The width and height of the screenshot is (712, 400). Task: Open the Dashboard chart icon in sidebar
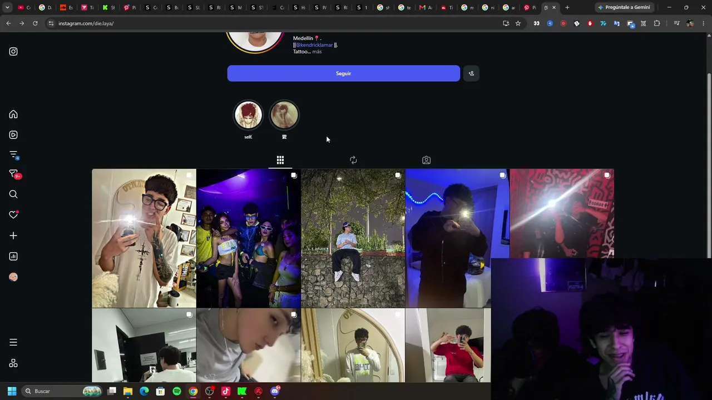(13, 256)
